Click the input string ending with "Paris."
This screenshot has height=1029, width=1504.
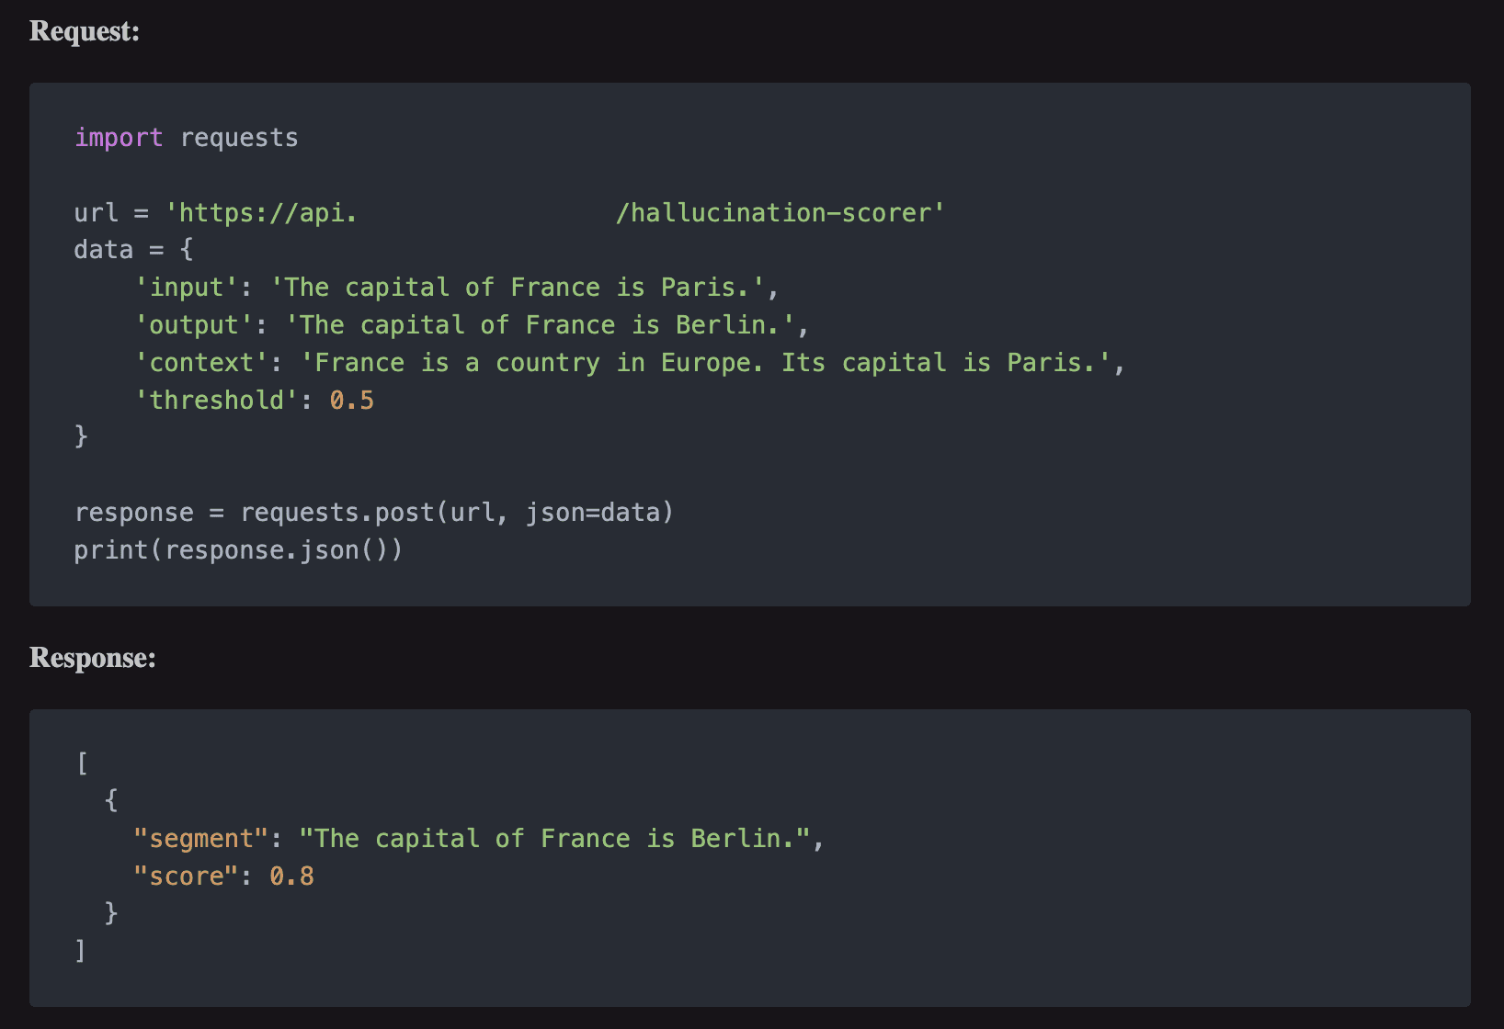tap(518, 288)
